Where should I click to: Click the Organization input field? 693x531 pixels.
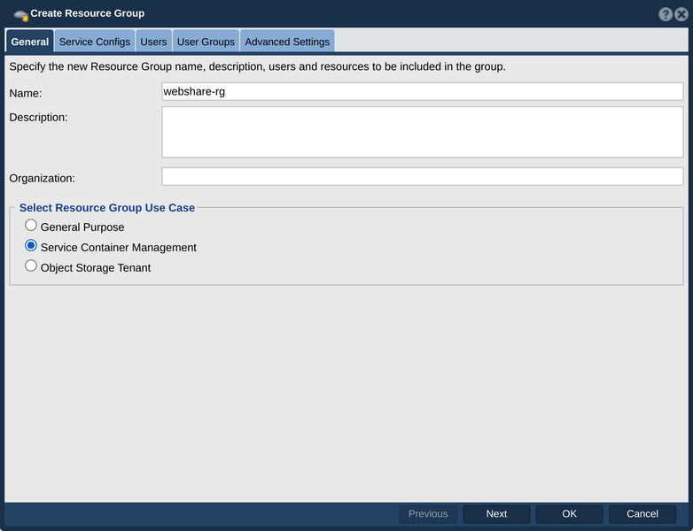pos(423,177)
